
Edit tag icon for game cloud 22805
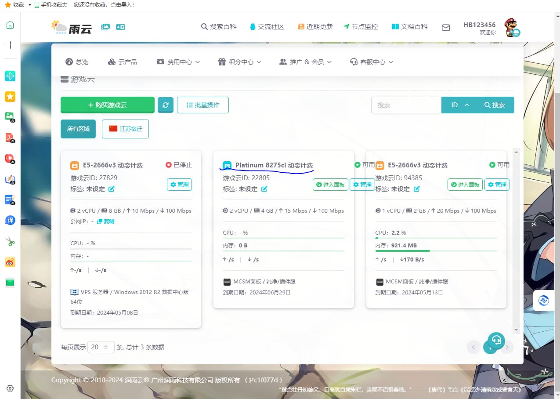pyautogui.click(x=264, y=189)
